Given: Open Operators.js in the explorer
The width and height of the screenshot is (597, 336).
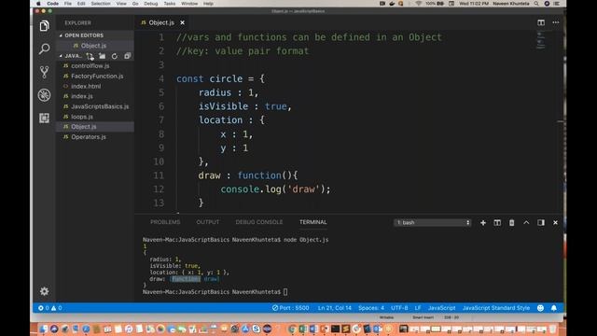Looking at the screenshot, I should (x=89, y=137).
